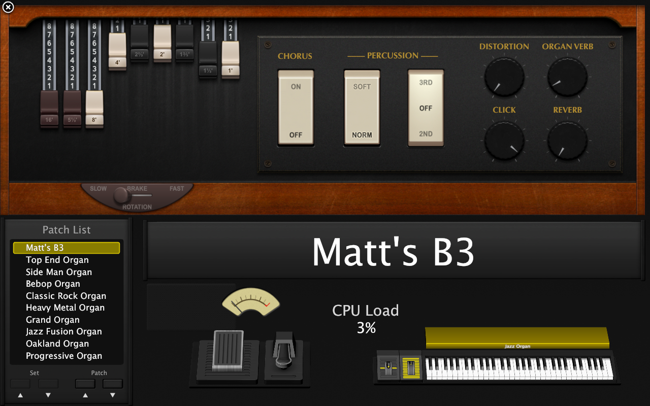Click the yellow Jazz Organ layer bar
This screenshot has width=650, height=406.
pyautogui.click(x=517, y=337)
